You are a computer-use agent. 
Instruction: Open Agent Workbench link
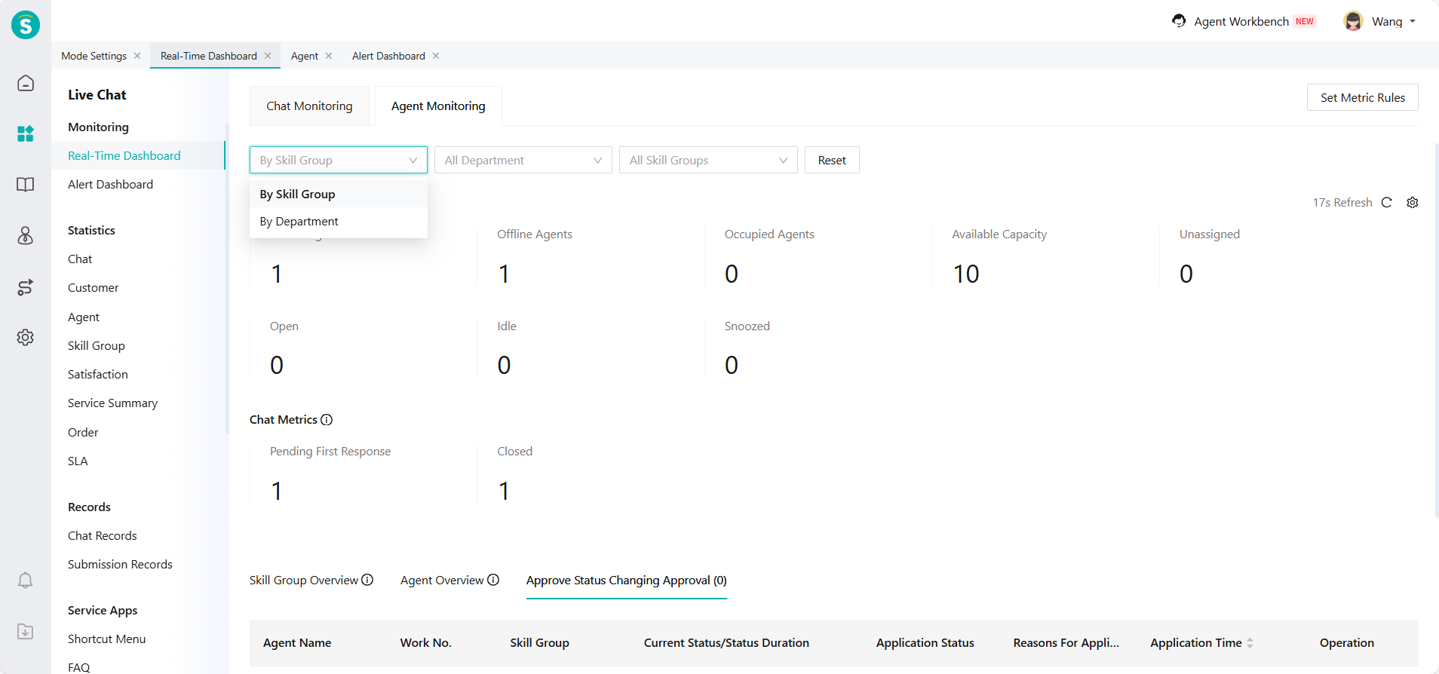click(1241, 21)
